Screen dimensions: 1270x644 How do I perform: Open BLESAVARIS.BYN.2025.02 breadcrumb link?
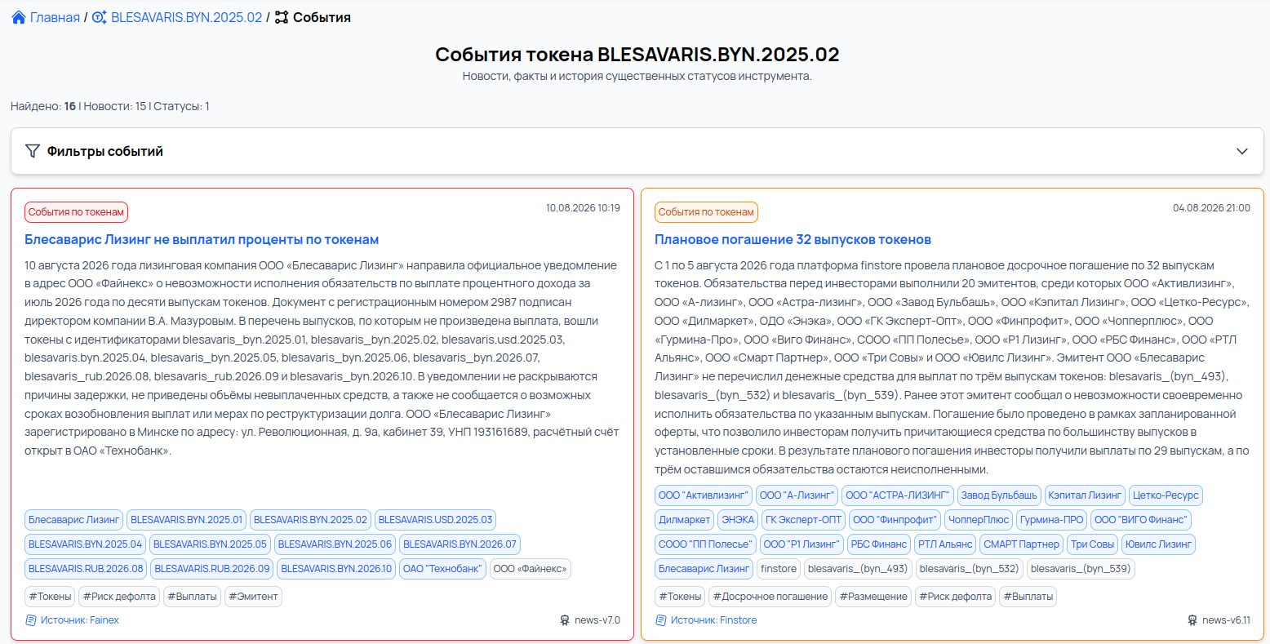pyautogui.click(x=187, y=17)
